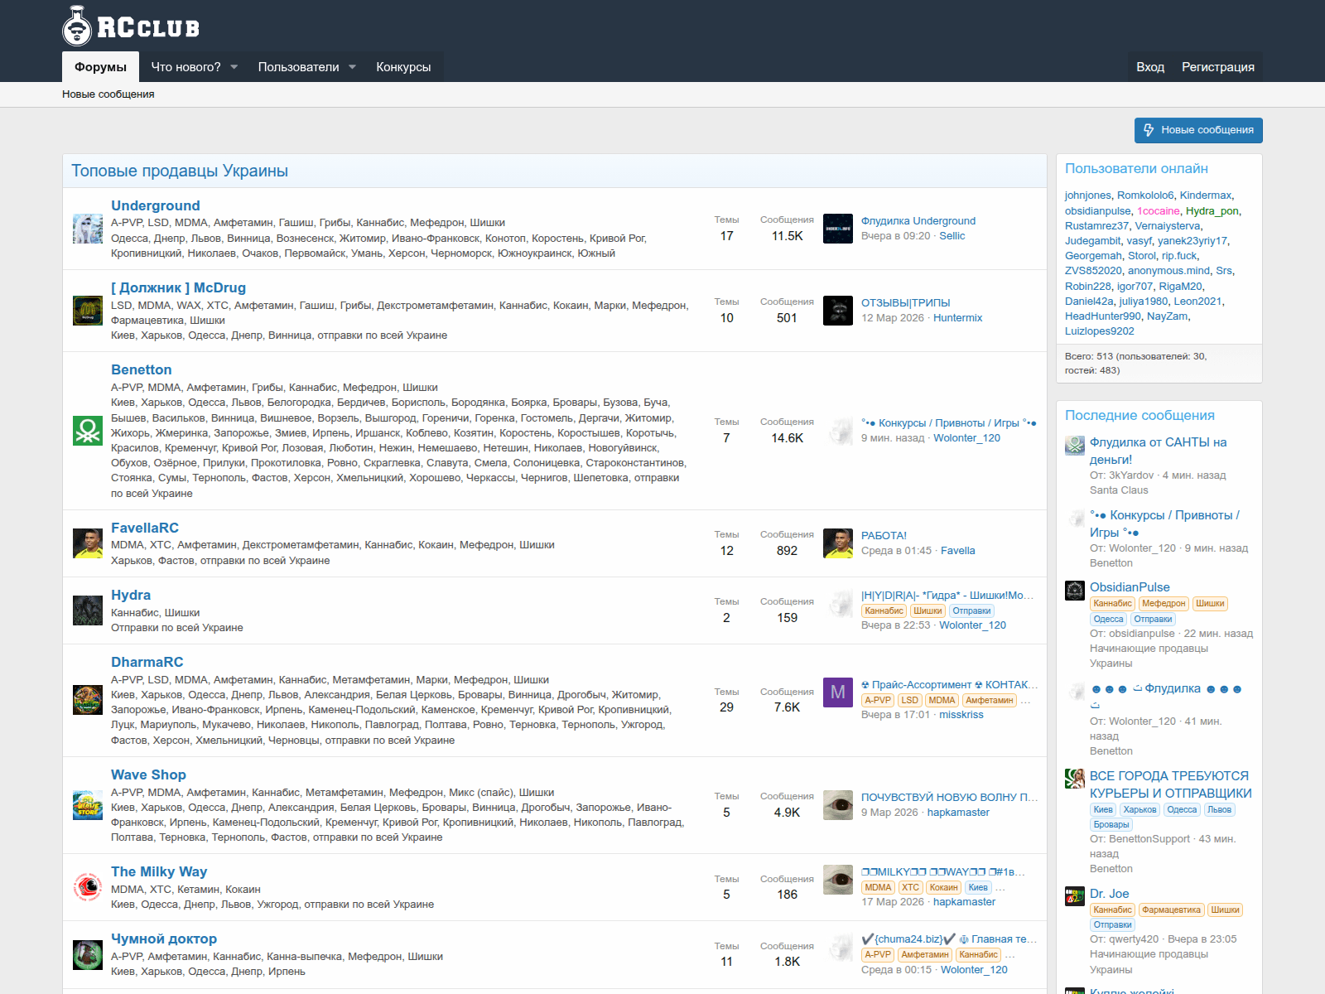Viewport: 1325px width, 994px height.
Task: Click the lightning icon in Новые сообщения button
Action: point(1148,130)
